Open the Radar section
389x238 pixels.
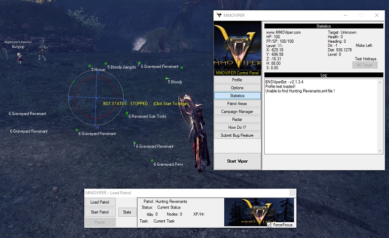point(237,119)
